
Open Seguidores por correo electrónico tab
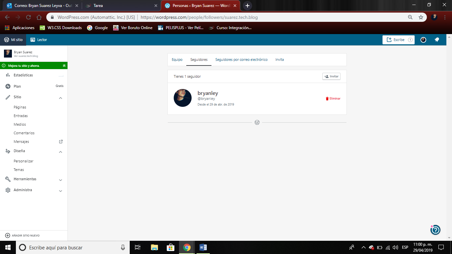(241, 60)
